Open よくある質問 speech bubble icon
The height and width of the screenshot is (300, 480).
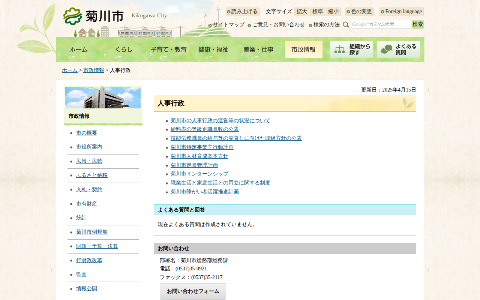(398, 49)
